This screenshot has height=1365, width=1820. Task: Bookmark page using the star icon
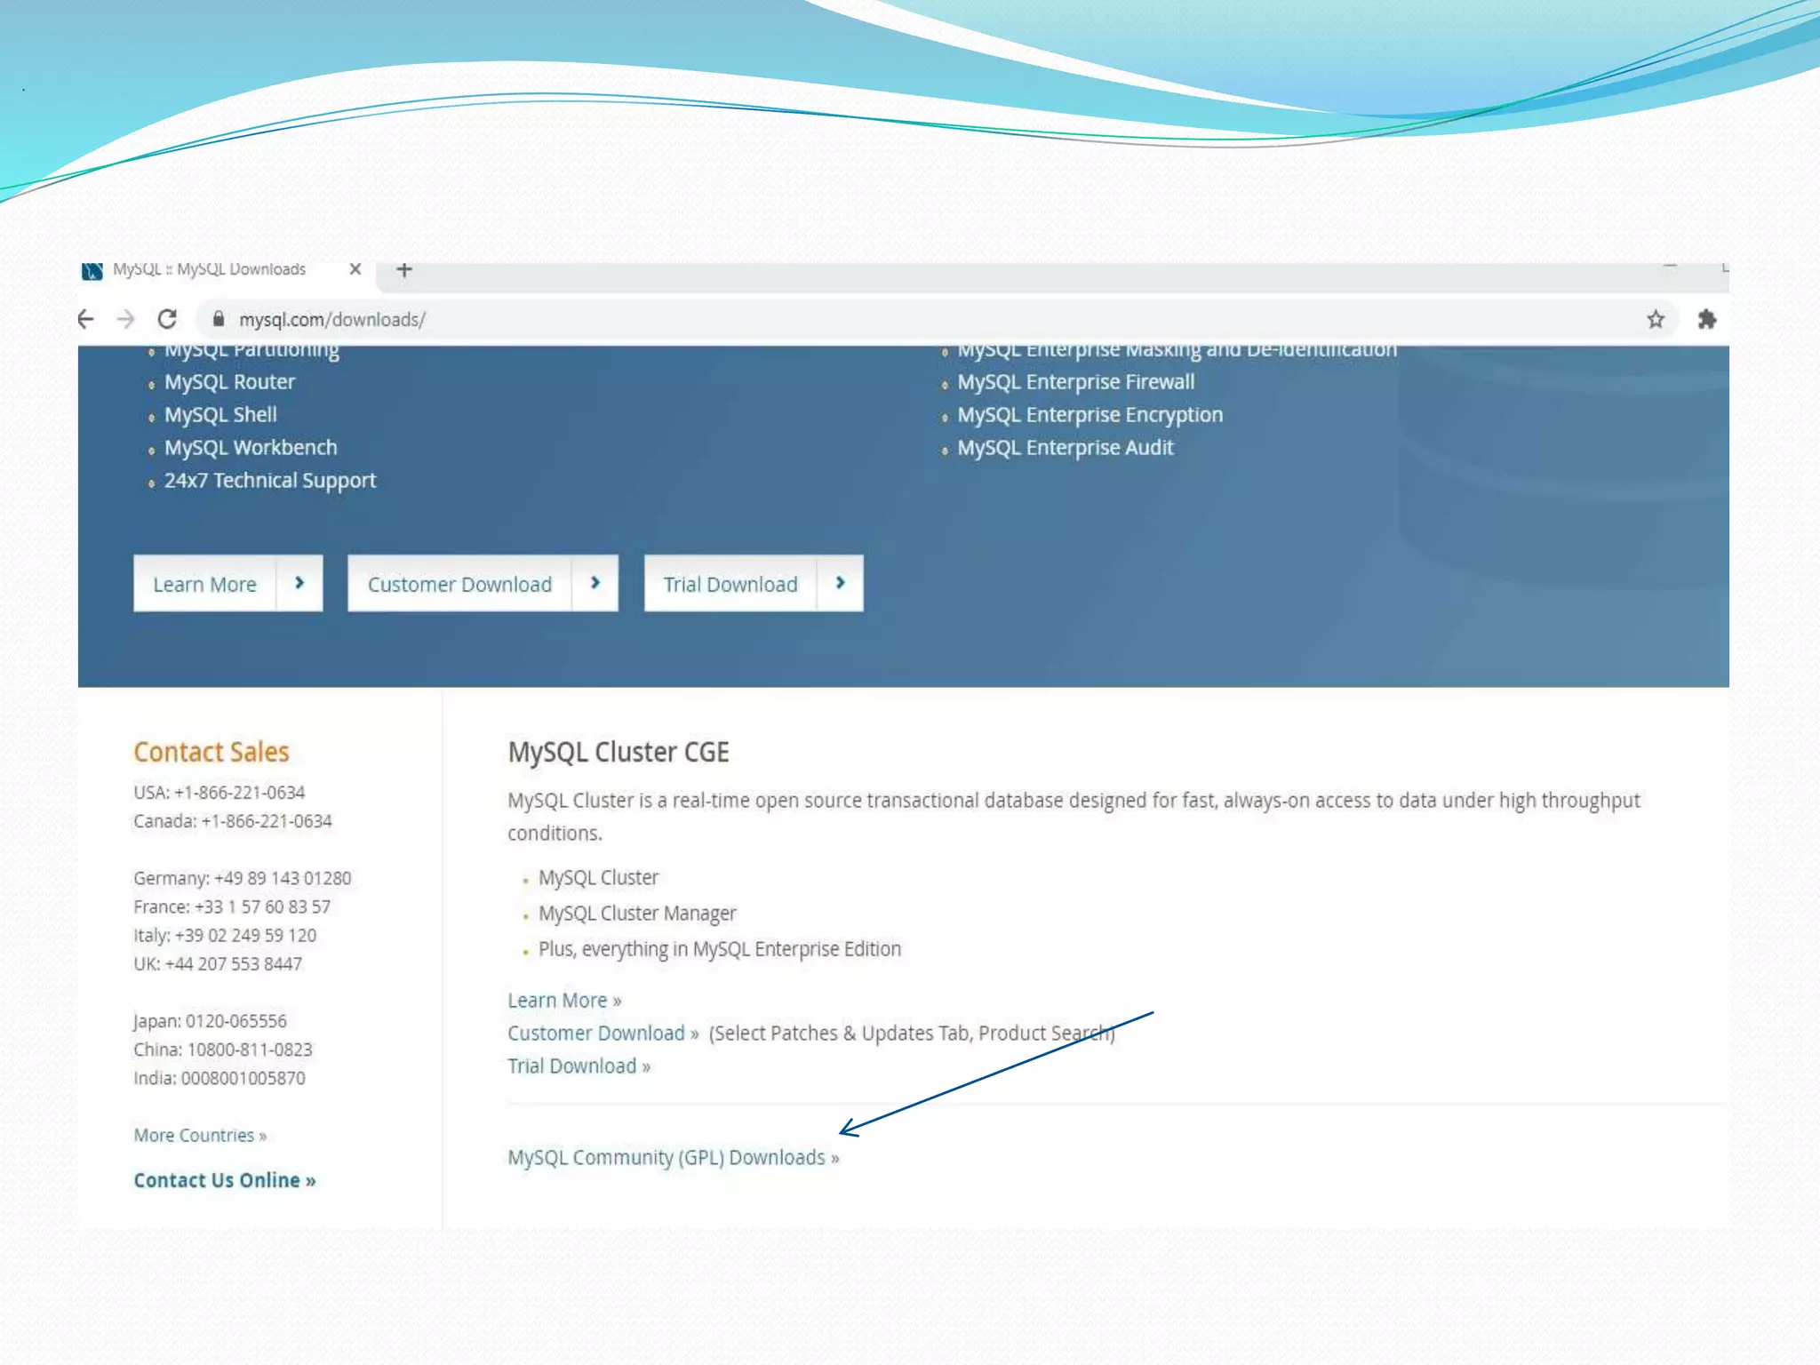point(1655,319)
